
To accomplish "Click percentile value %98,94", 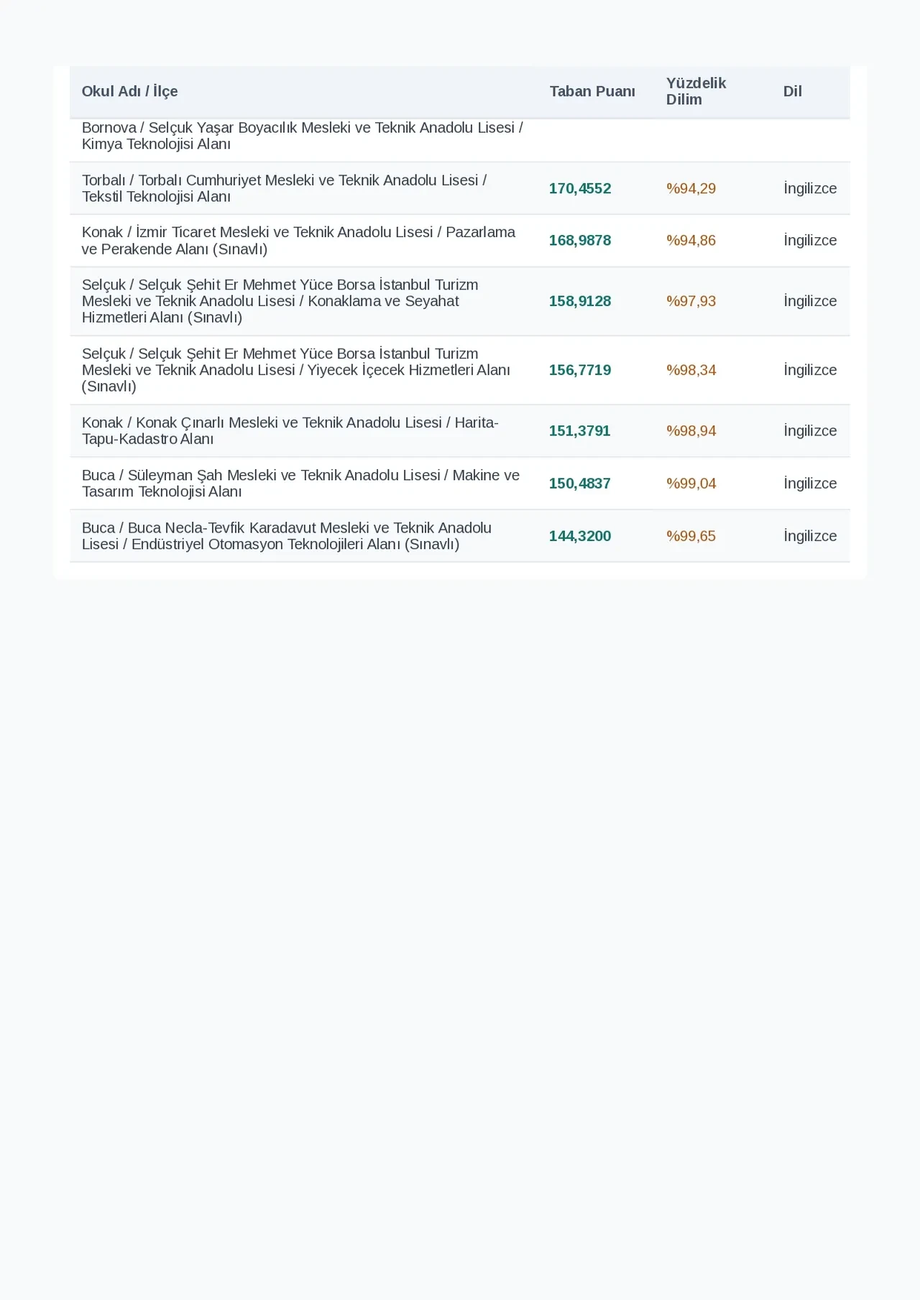I will 691,431.
